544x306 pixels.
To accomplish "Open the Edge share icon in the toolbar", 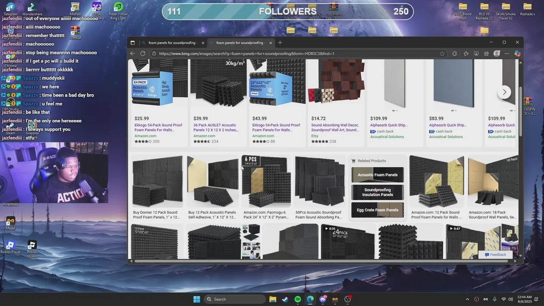I will click(486, 54).
